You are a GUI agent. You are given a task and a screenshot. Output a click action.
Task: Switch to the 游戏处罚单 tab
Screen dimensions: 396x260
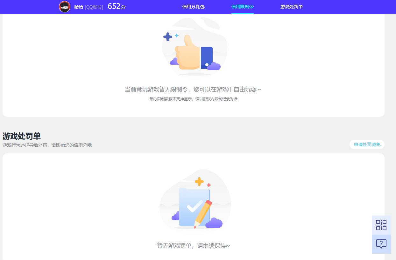point(292,7)
